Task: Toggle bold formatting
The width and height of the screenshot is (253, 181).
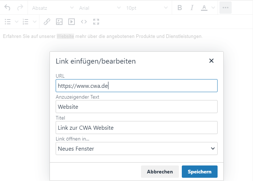Action: point(180,8)
